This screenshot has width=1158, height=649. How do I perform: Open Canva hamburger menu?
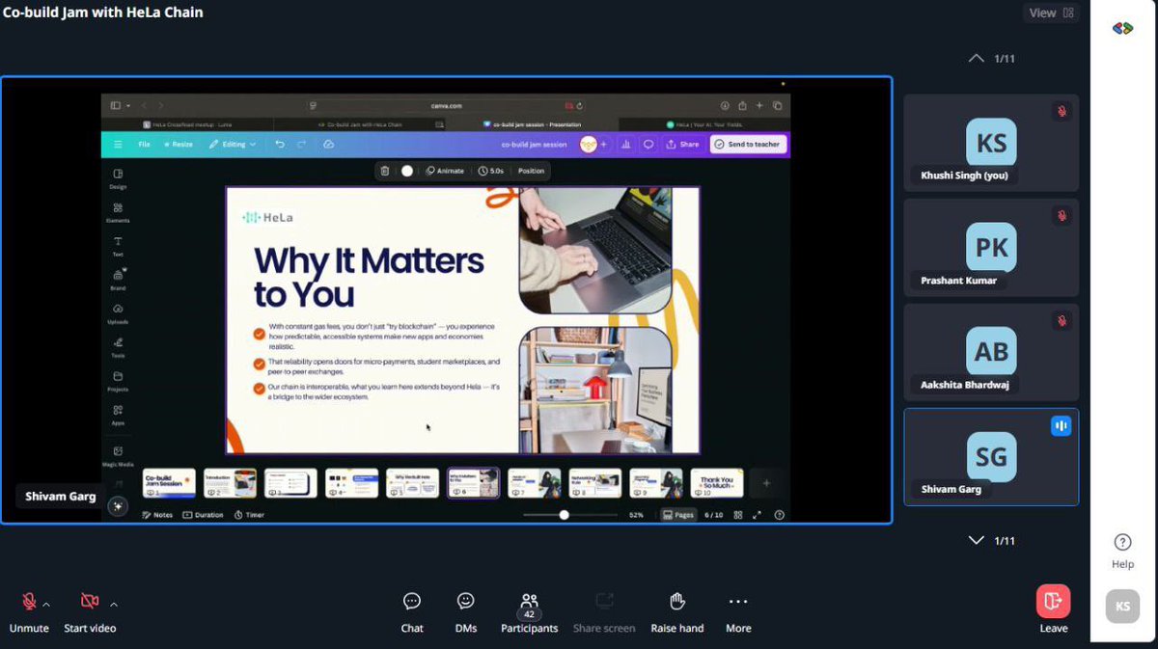point(118,145)
